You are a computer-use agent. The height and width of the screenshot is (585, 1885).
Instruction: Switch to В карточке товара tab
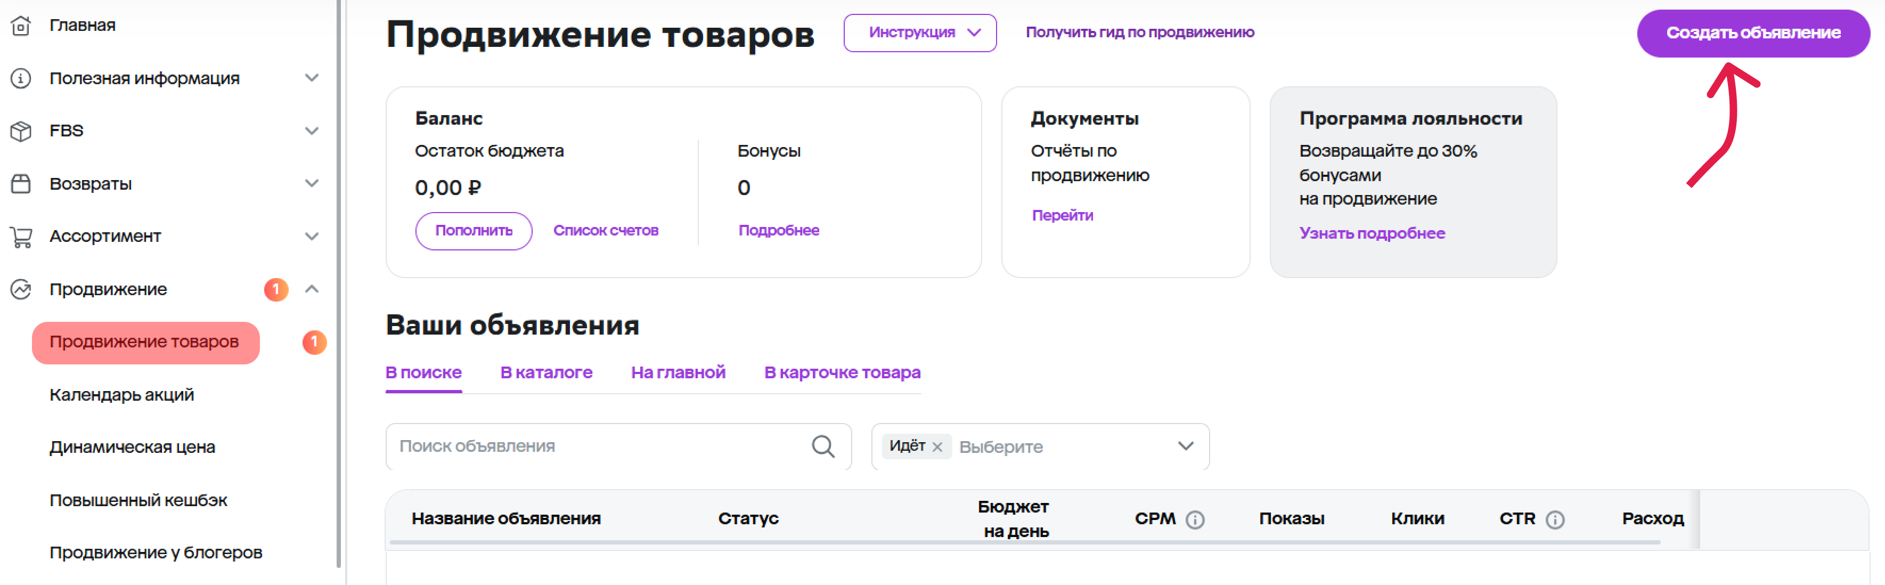coord(842,372)
